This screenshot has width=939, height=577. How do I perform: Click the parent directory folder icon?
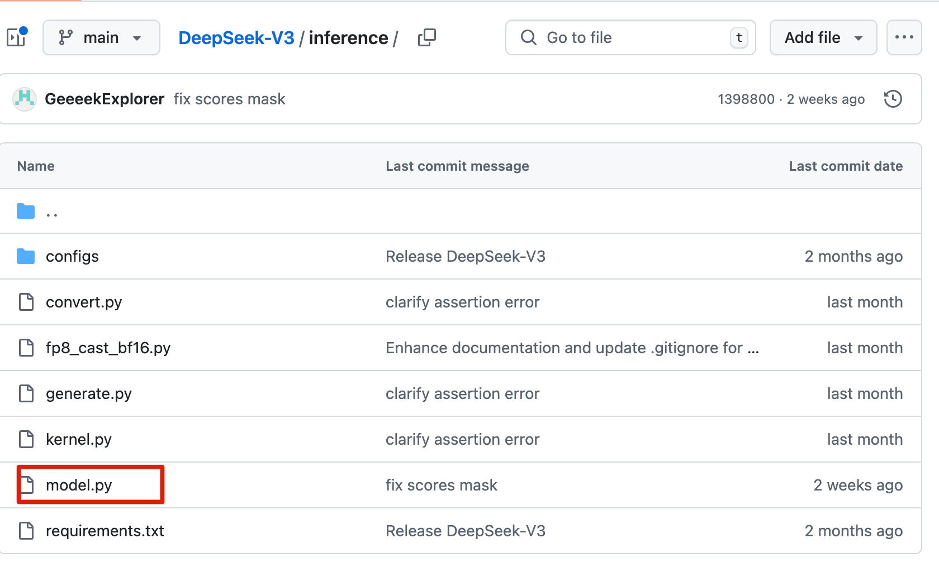click(26, 211)
